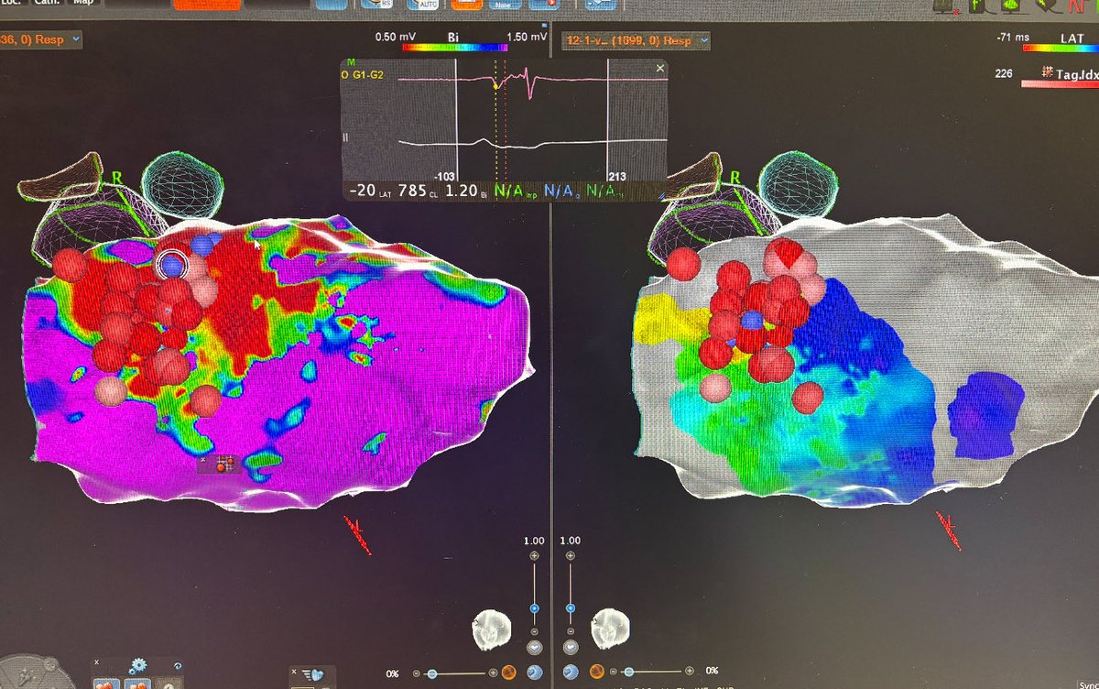Click the refresh arrow beside the gear icon

click(x=176, y=666)
